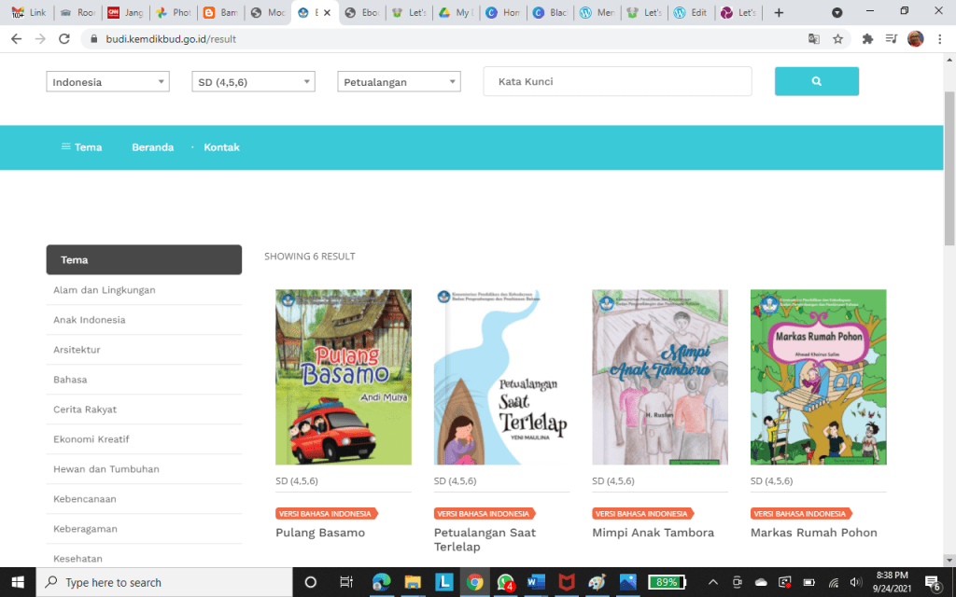956x597 pixels.
Task: Expand the Indonesia language dropdown
Action: pyautogui.click(x=107, y=82)
